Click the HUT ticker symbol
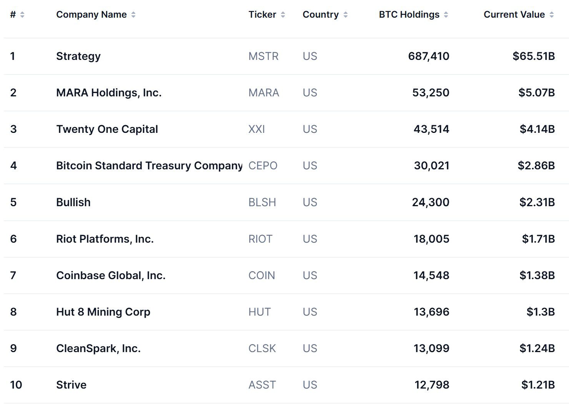569x407 pixels. (260, 312)
